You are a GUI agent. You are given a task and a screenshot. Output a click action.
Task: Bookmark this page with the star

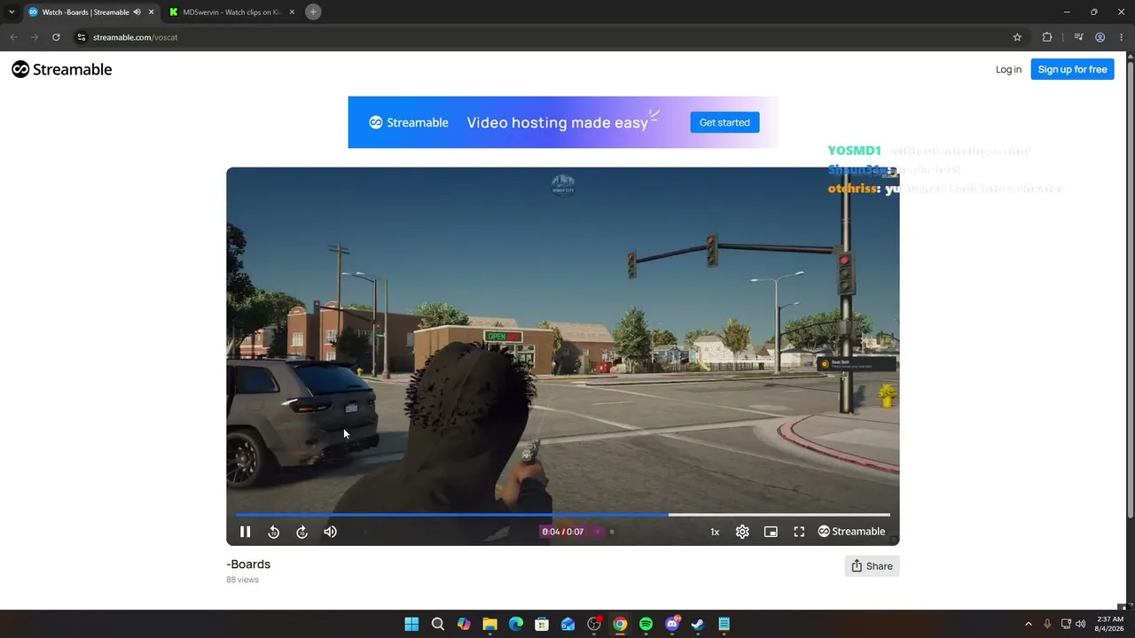[1017, 37]
